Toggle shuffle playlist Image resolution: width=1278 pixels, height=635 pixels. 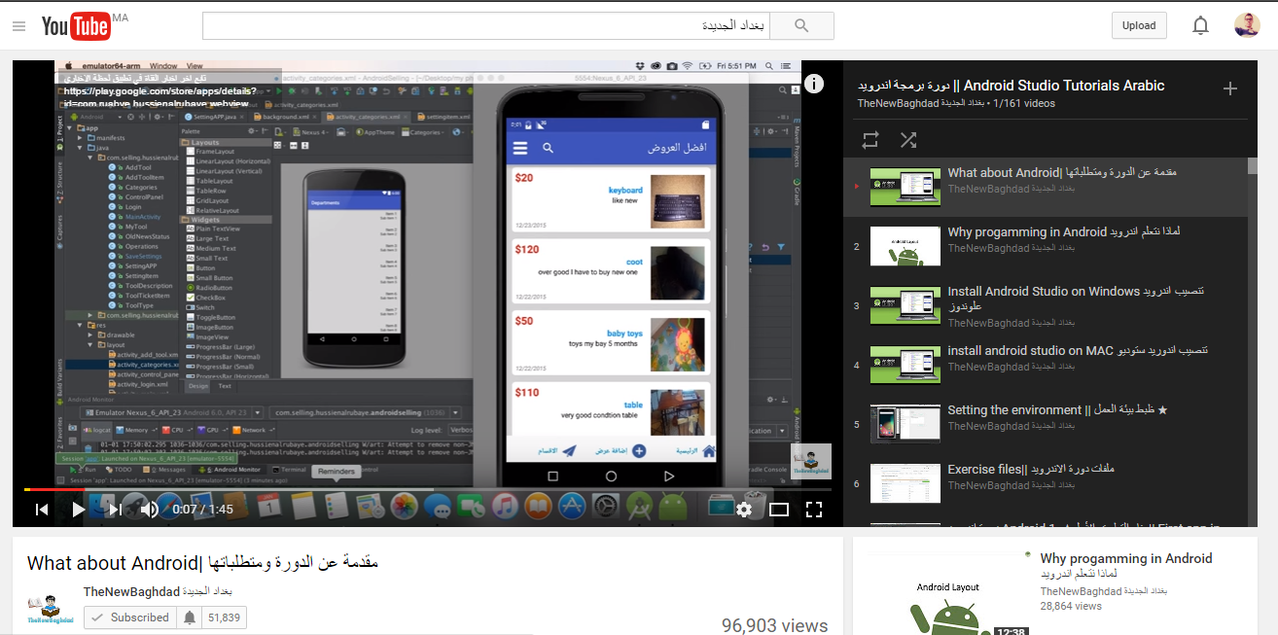908,140
